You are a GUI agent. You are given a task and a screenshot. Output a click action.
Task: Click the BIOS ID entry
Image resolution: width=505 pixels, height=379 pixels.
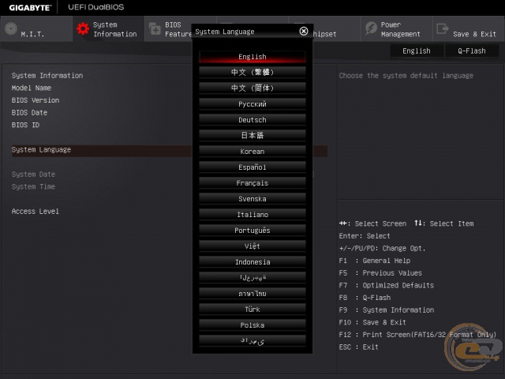(x=25, y=125)
